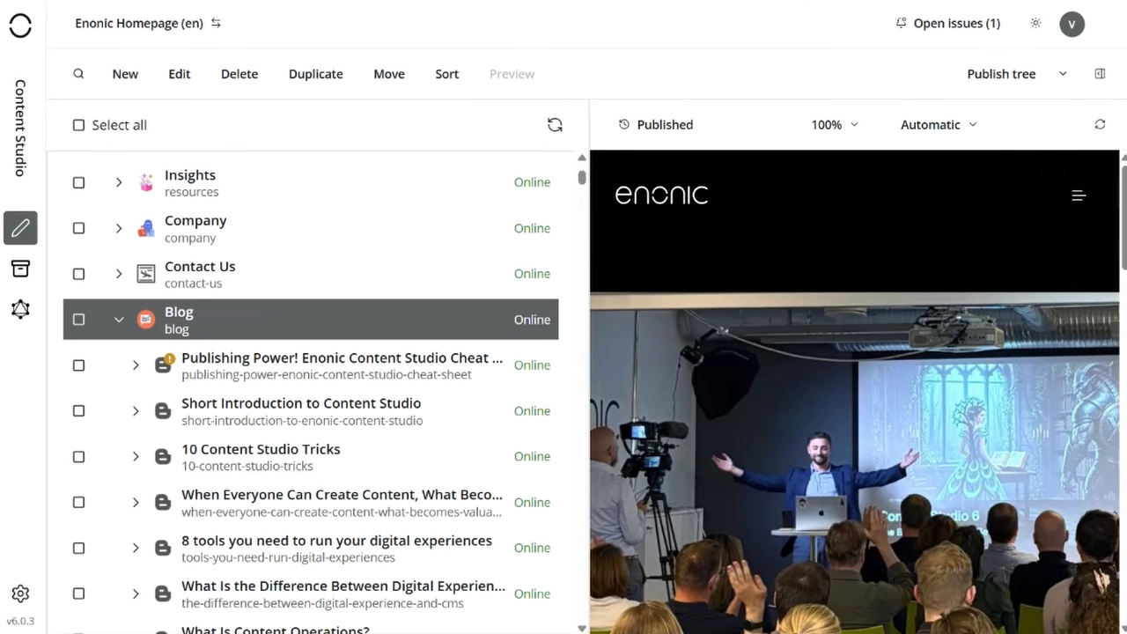
Task: Select the What Is the Difference Between Digital Experience row
Action: 311,593
